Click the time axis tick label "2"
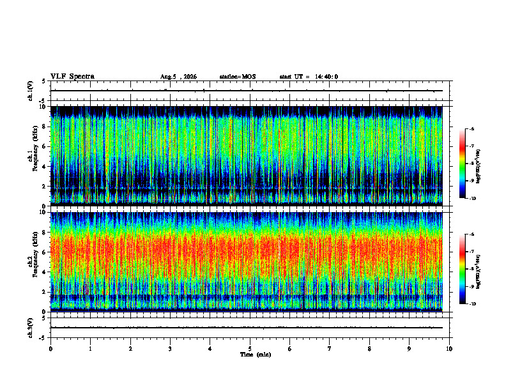The height and width of the screenshot is (391, 506). [130, 349]
